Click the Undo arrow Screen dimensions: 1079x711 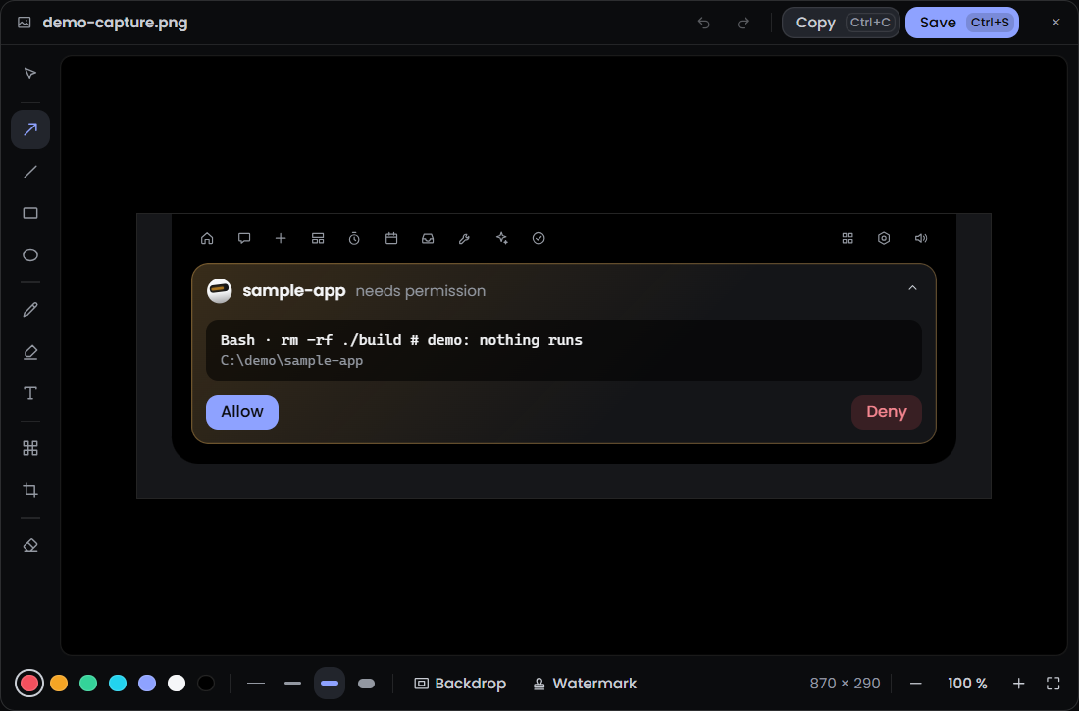[x=704, y=23]
